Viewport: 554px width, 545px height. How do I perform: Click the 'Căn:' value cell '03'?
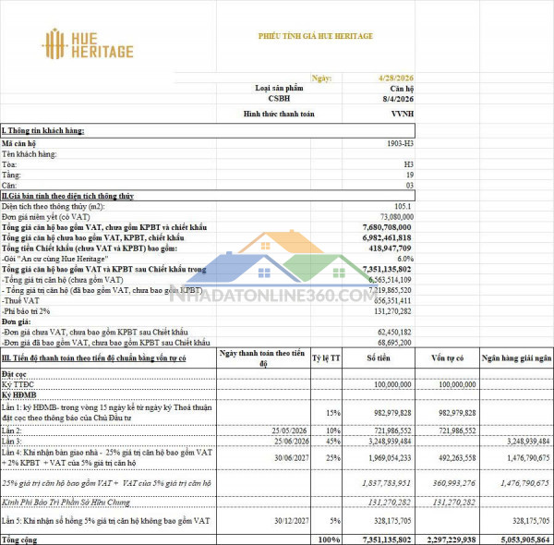(410, 186)
